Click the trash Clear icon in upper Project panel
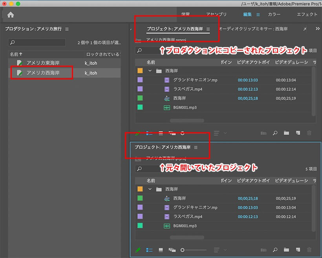Image resolution: width=322 pixels, height=258 pixels. click(x=309, y=133)
